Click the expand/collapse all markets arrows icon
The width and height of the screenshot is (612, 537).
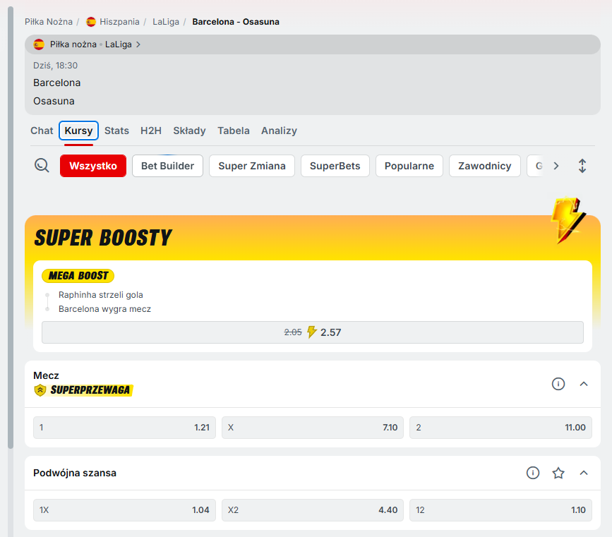tap(582, 166)
